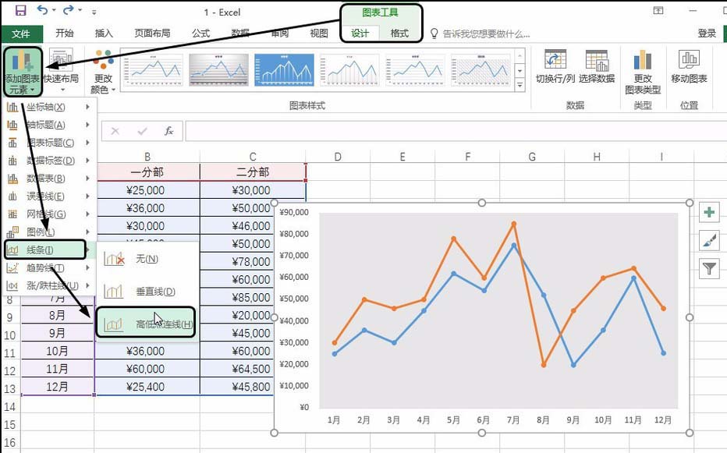The width and height of the screenshot is (727, 453).
Task: Select column header G
Action: tap(532, 157)
